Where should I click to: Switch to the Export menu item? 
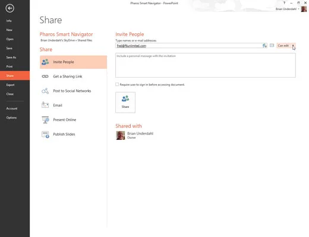click(x=10, y=85)
